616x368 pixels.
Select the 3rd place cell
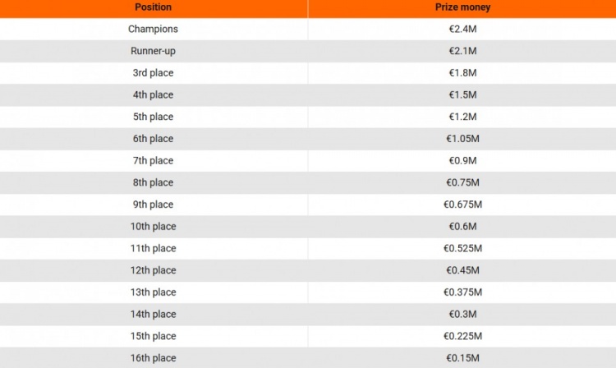[154, 73]
